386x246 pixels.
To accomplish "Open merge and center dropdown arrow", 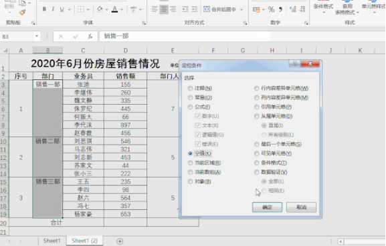I will pos(242,9).
